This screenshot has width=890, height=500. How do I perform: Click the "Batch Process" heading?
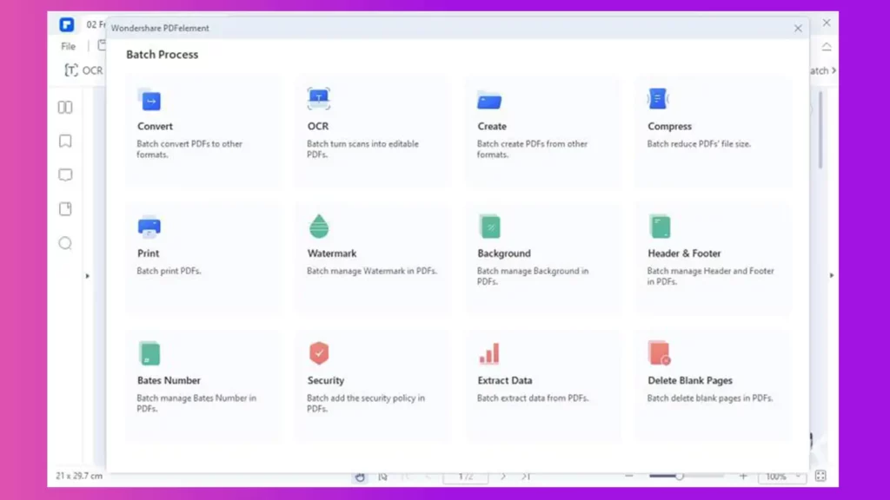coord(163,55)
